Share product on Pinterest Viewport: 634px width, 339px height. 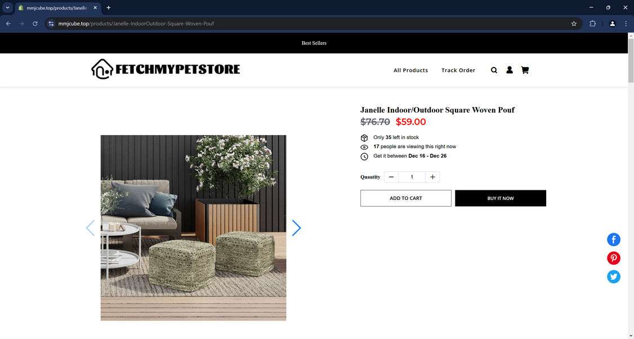coord(613,258)
